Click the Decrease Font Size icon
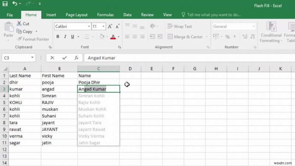This screenshot has height=166, width=295. (117, 27)
